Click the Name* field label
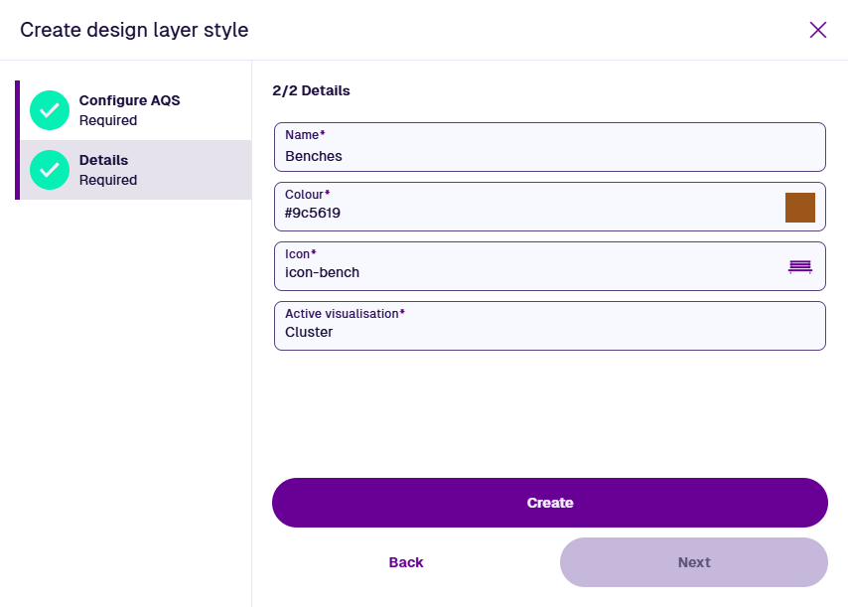The width and height of the screenshot is (848, 607). coord(305,135)
